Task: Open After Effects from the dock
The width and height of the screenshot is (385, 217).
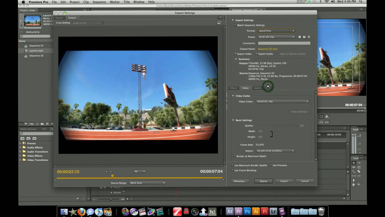Action: pyautogui.click(x=230, y=212)
